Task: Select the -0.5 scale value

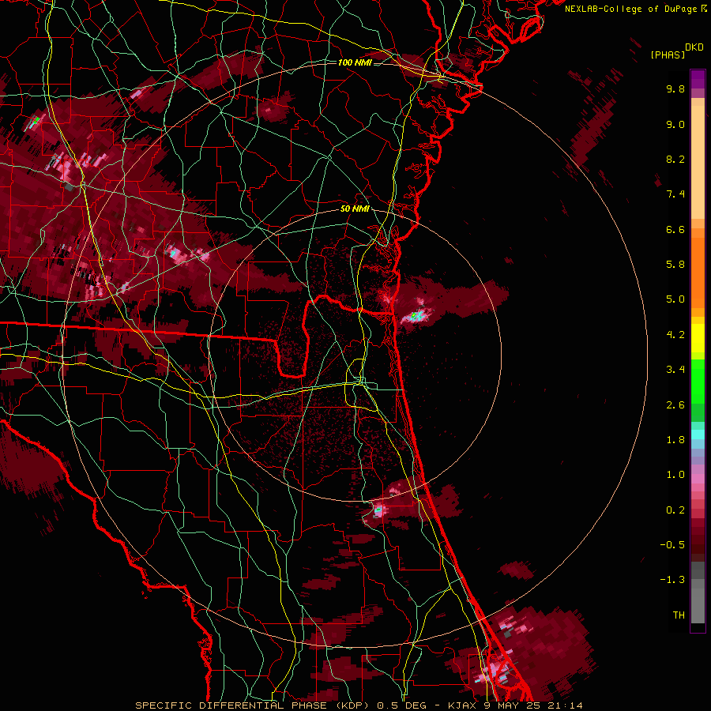Action: point(672,545)
